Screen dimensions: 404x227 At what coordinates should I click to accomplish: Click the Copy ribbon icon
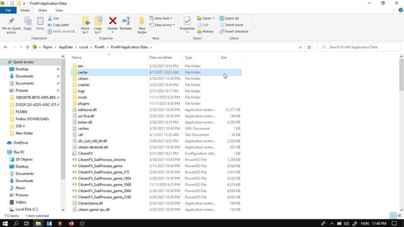(28, 24)
